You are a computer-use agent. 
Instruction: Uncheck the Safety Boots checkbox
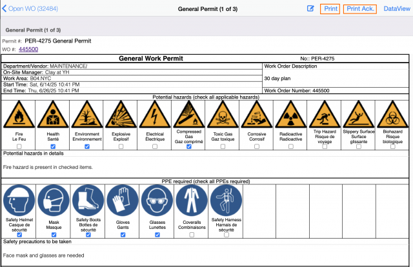tap(88, 235)
